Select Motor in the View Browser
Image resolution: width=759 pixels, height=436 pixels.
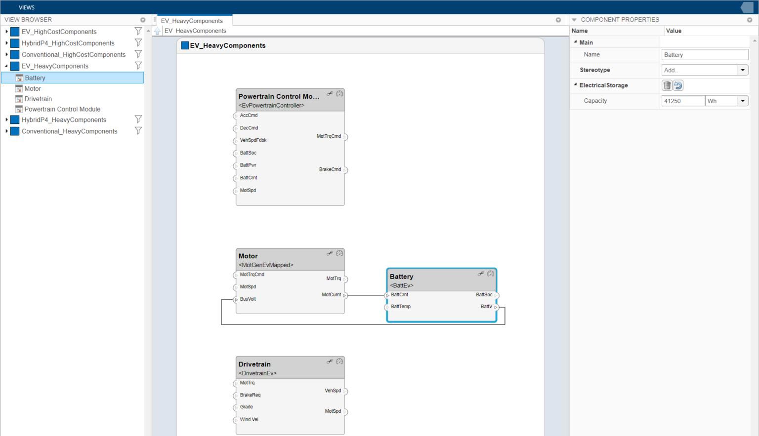[33, 88]
